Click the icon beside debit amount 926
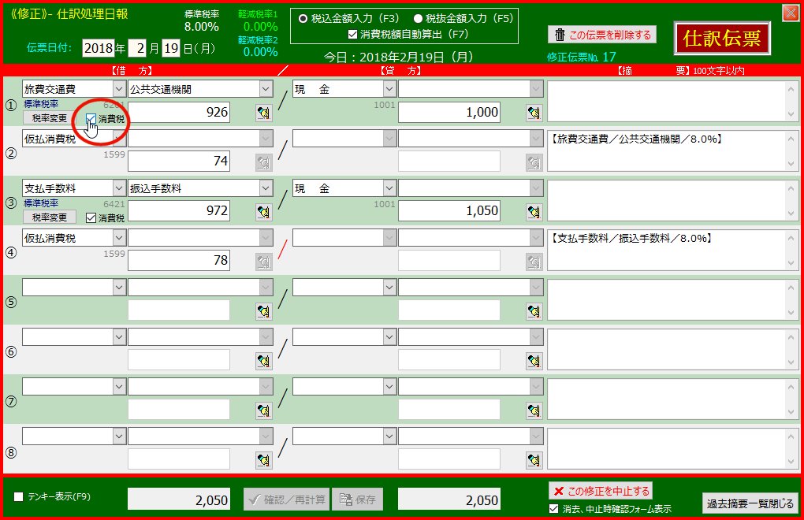804x520 pixels. pyautogui.click(x=263, y=113)
